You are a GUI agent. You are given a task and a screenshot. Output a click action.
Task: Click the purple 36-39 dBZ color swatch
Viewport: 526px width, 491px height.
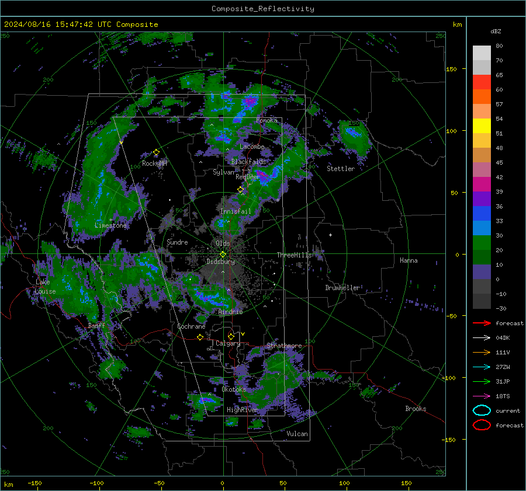click(482, 199)
